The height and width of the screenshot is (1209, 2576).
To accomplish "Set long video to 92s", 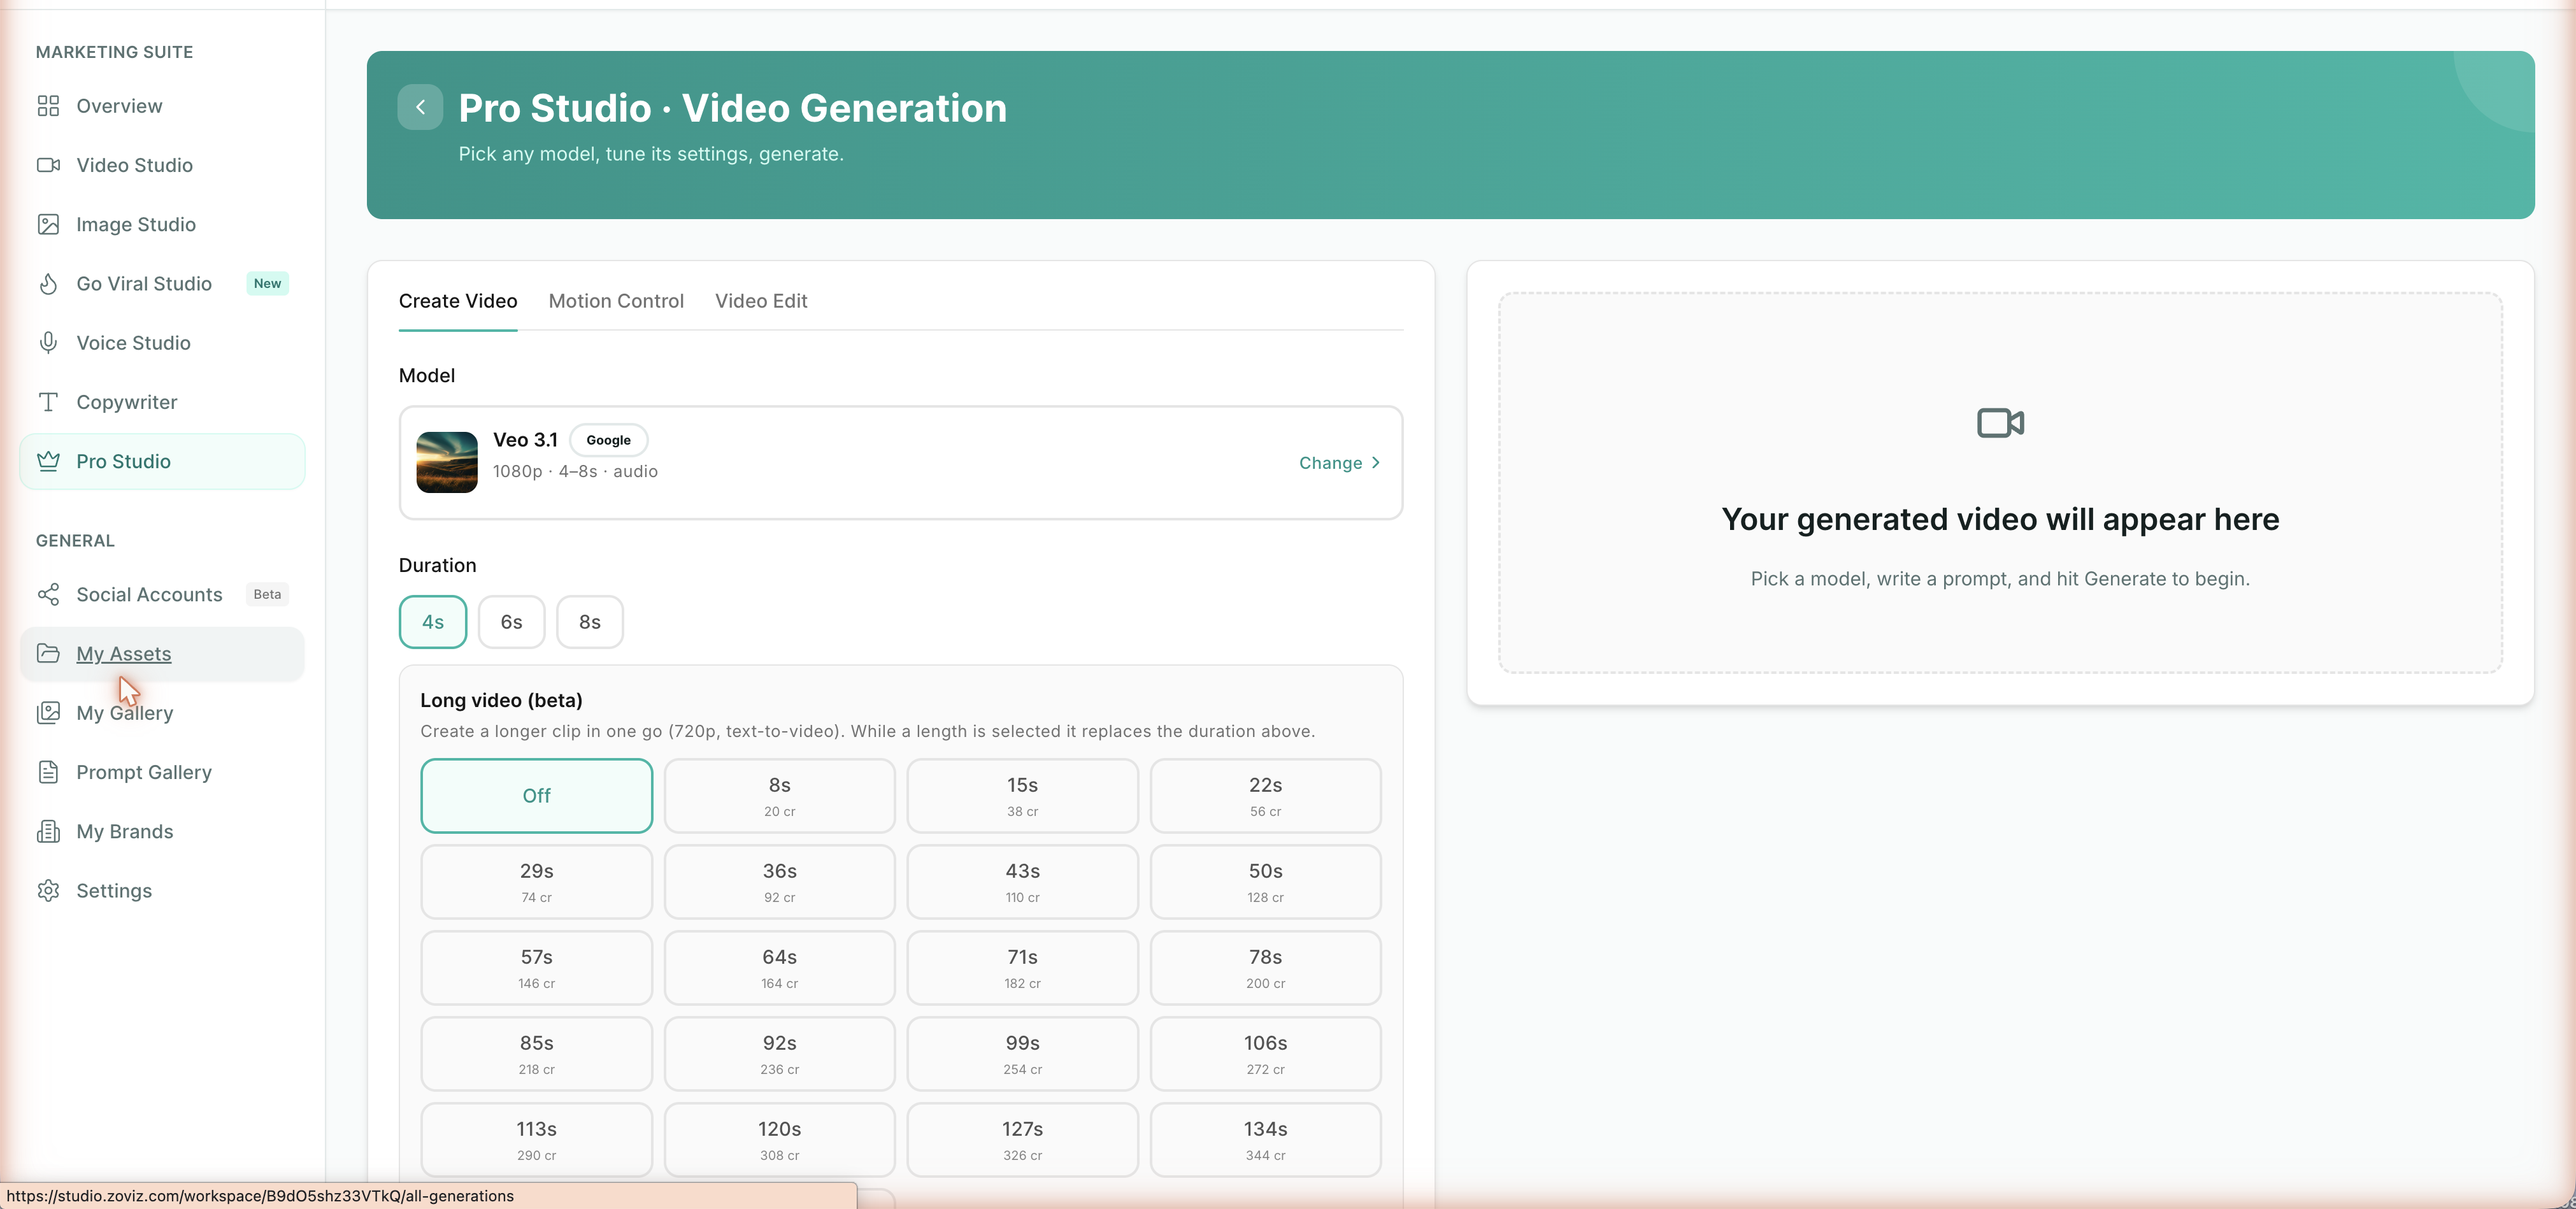I will [x=779, y=1054].
